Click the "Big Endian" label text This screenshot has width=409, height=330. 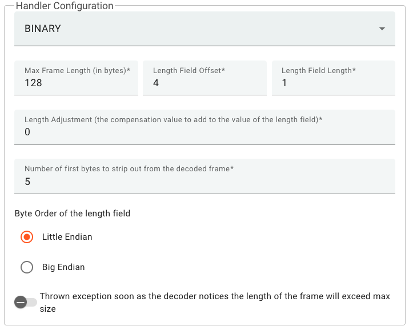[63, 267]
